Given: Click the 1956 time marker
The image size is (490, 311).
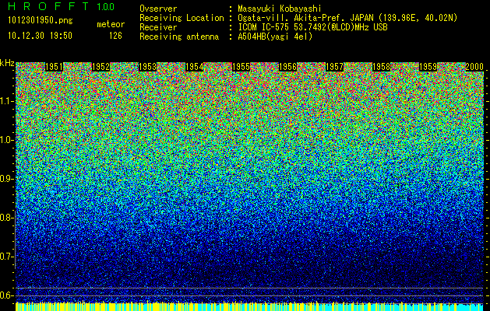Looking at the screenshot, I should [x=287, y=67].
